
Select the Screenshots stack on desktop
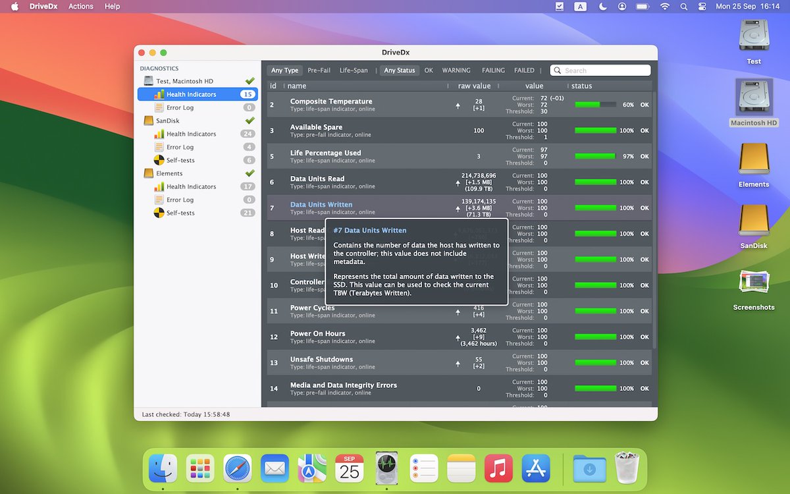coord(754,282)
